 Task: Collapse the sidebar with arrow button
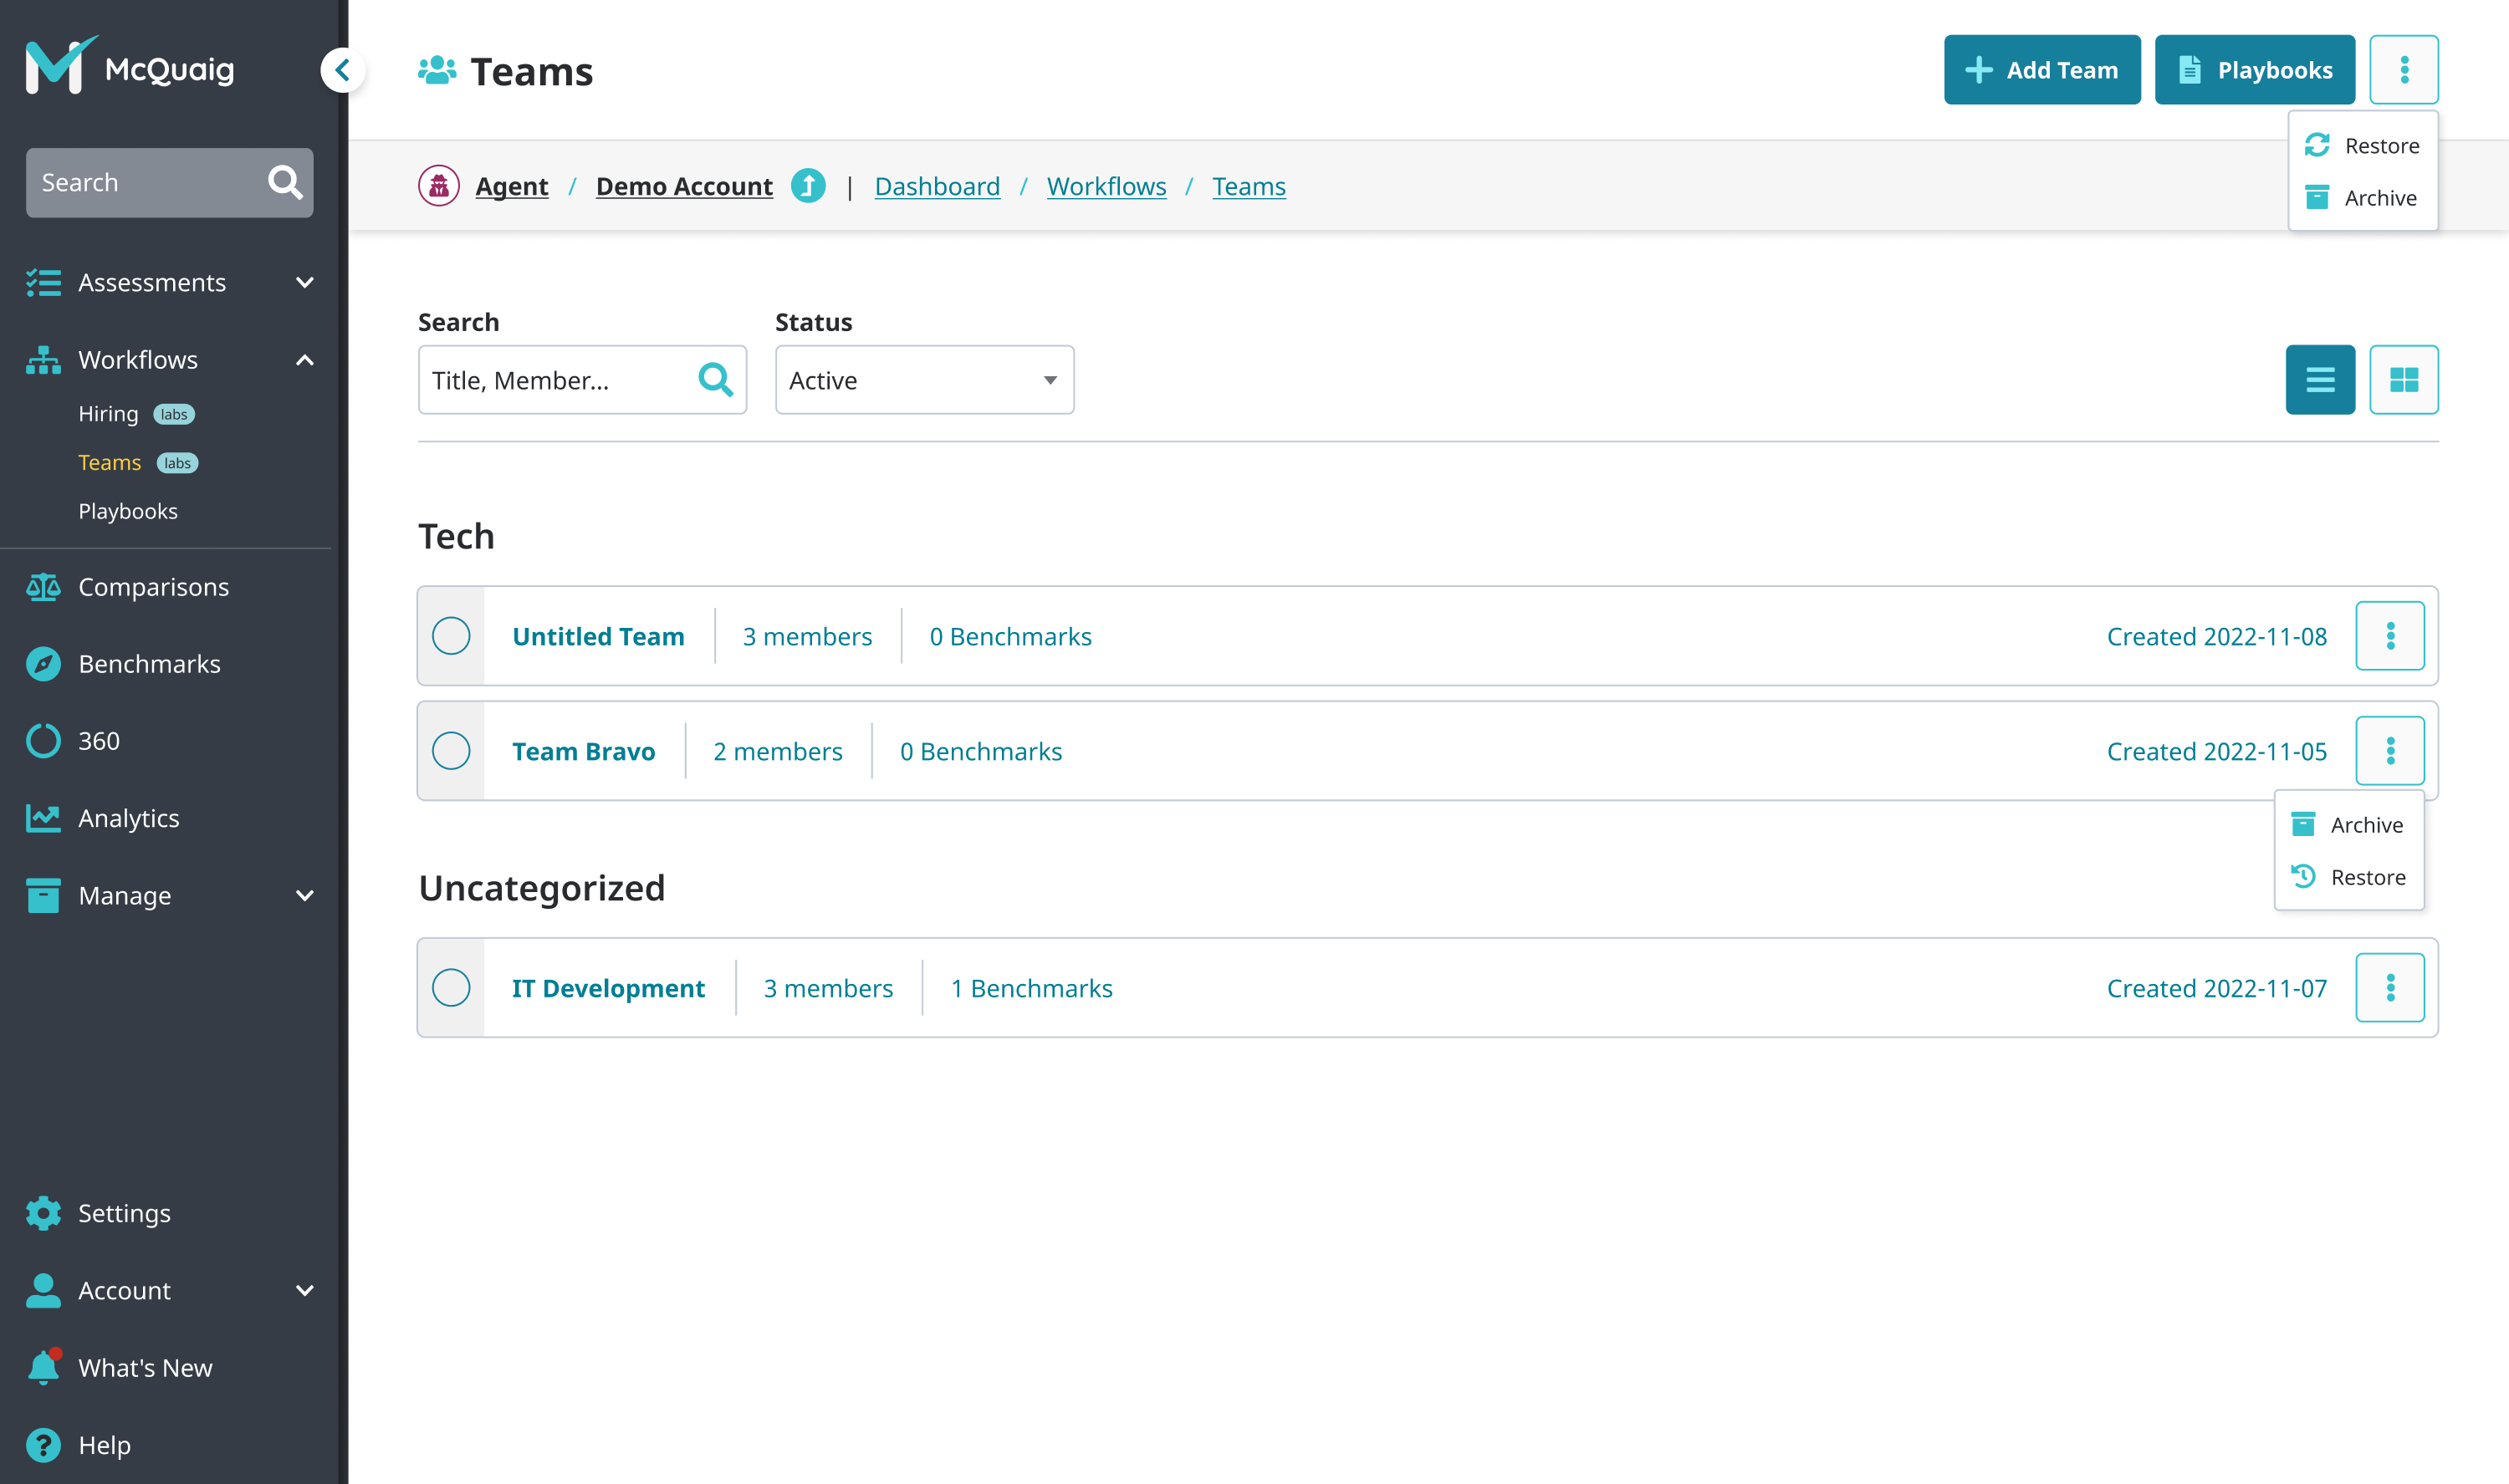[x=343, y=70]
